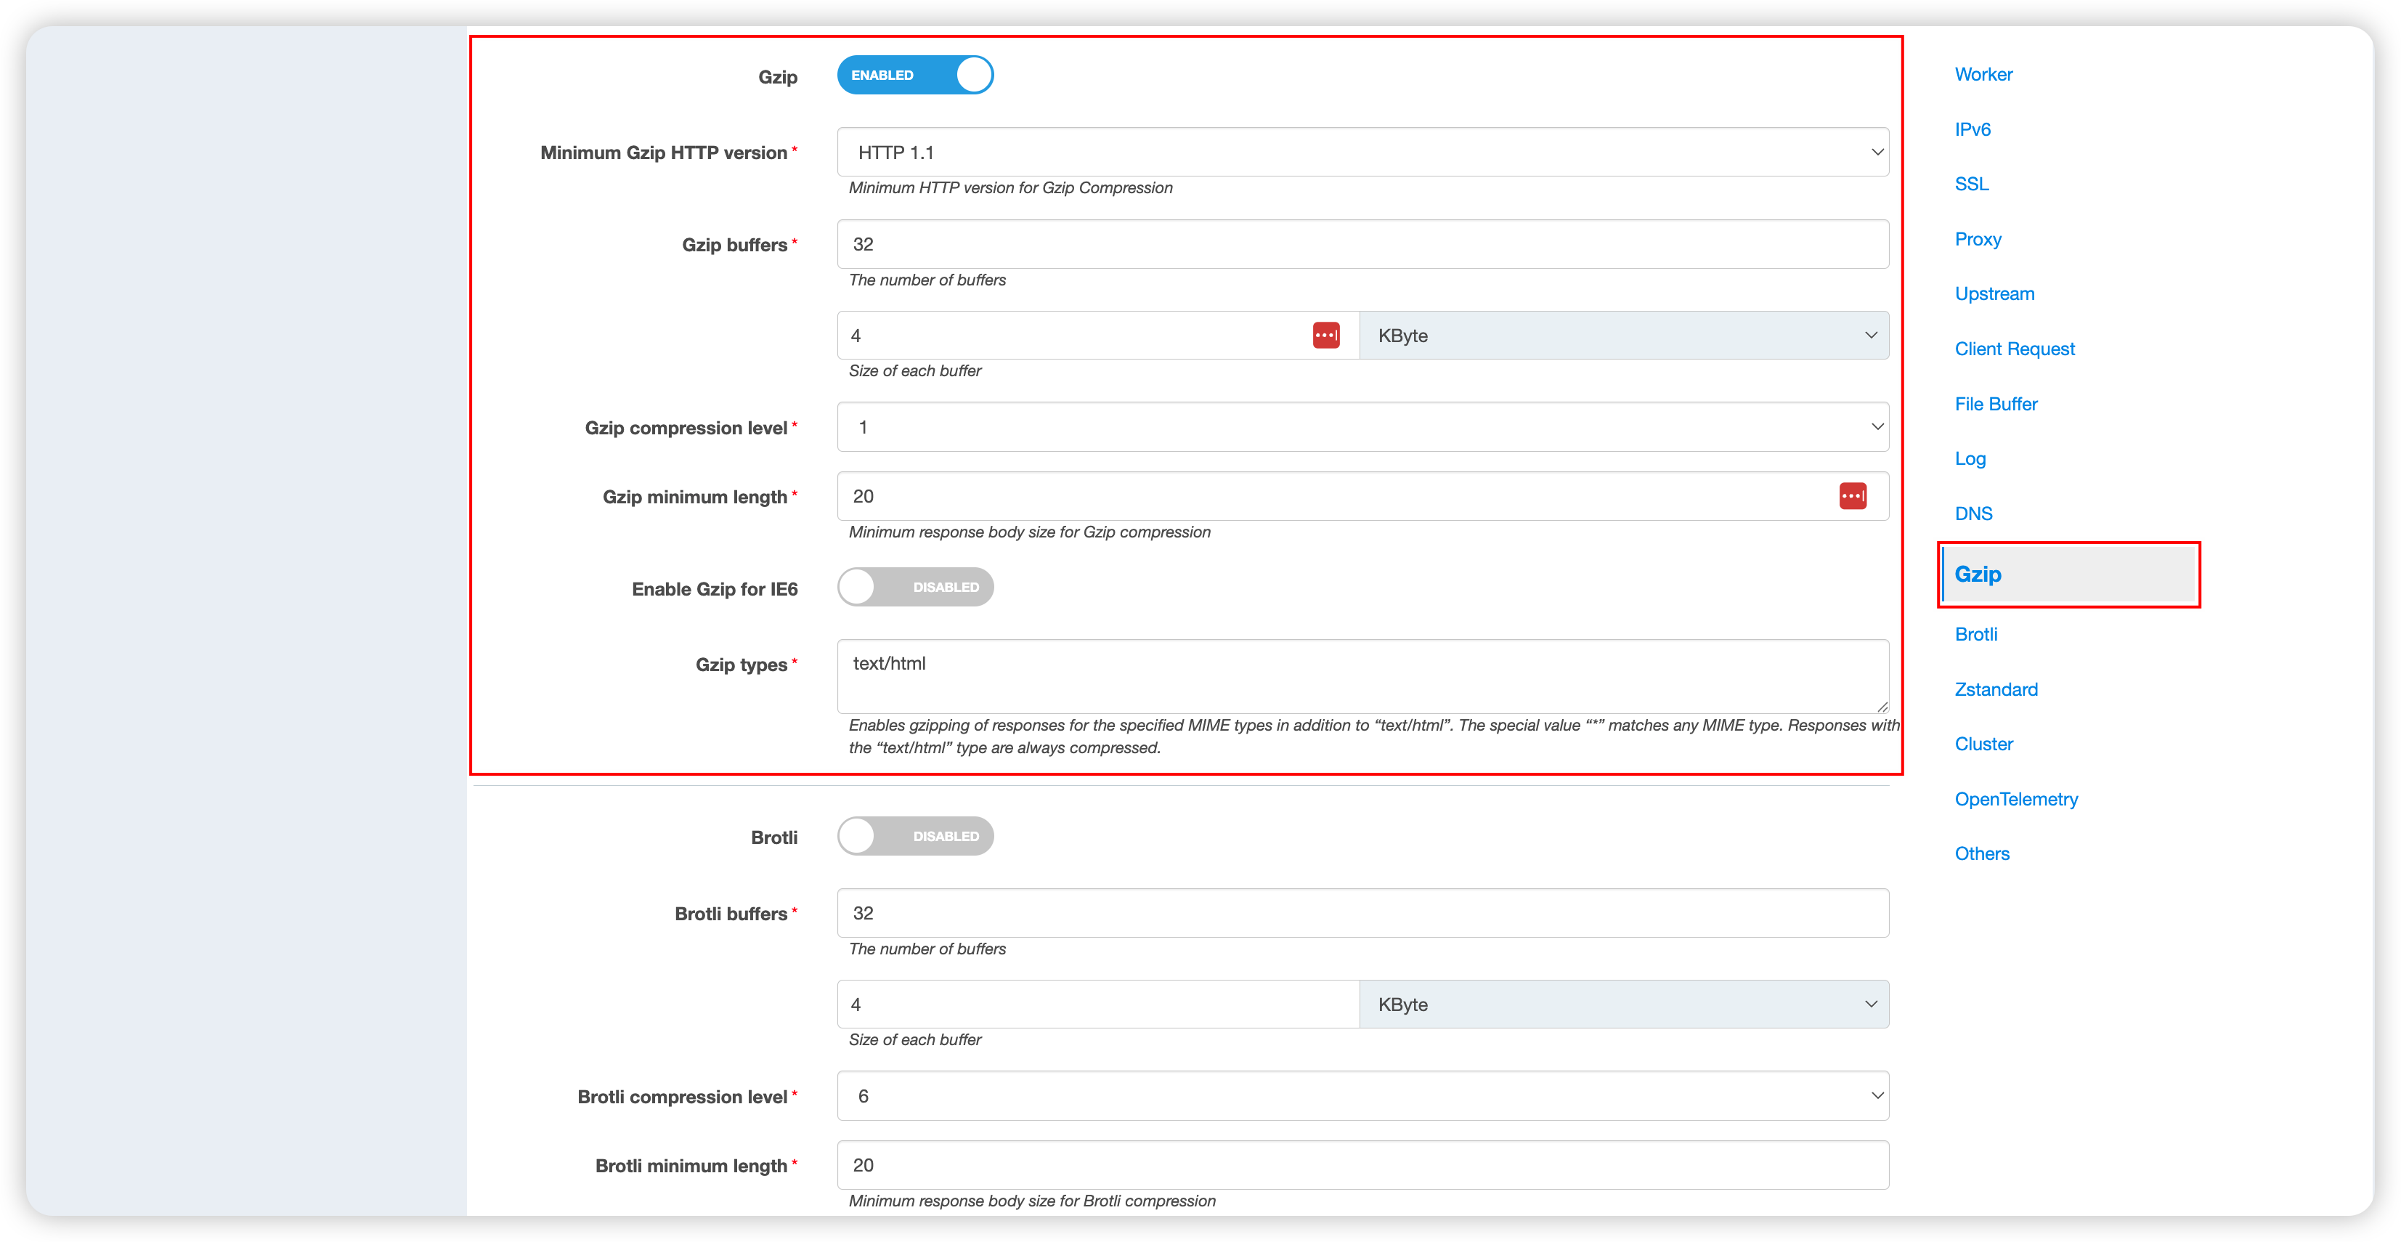Open the Zstandard section link
This screenshot has height=1242, width=2401.
(1996, 690)
